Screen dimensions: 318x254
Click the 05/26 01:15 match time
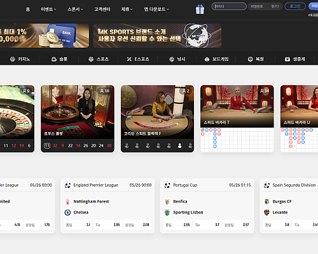coord(240,185)
